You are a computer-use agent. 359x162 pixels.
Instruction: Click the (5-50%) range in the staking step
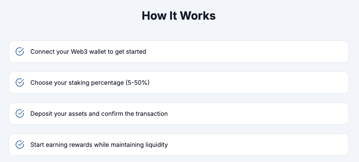point(137,83)
